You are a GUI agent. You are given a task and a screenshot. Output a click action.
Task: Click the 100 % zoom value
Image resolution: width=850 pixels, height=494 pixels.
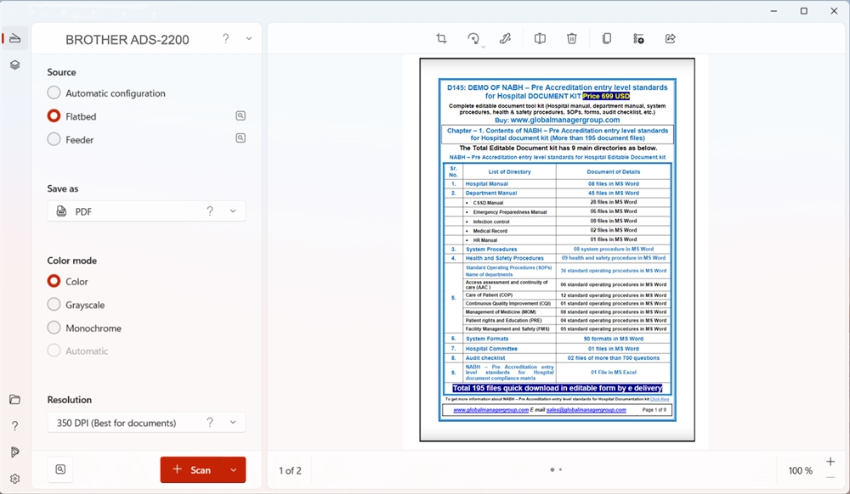(x=801, y=471)
